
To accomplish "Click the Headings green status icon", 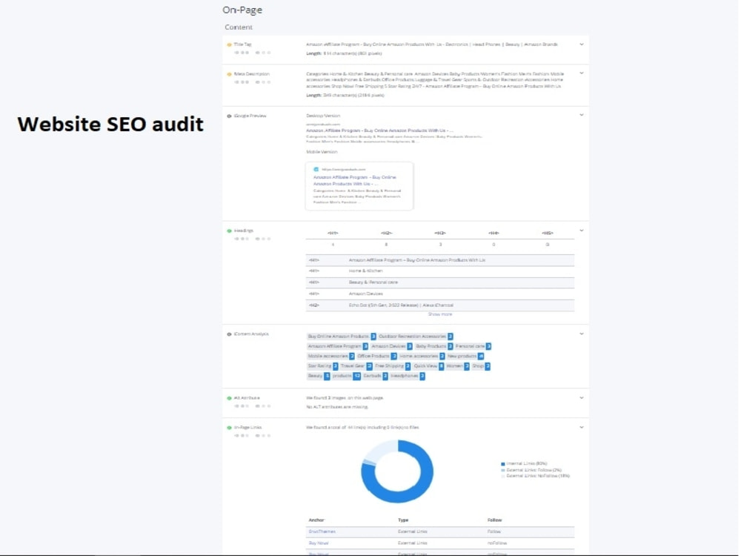I will pos(230,231).
